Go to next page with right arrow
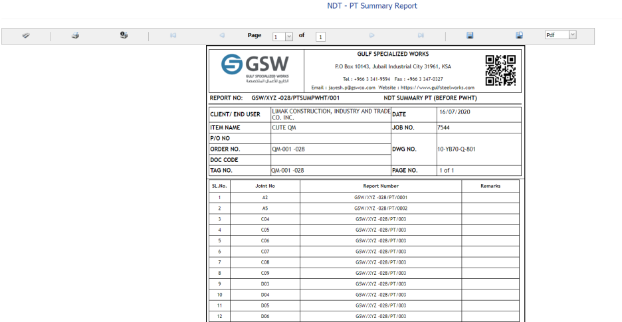622x322 pixels. pos(372,35)
